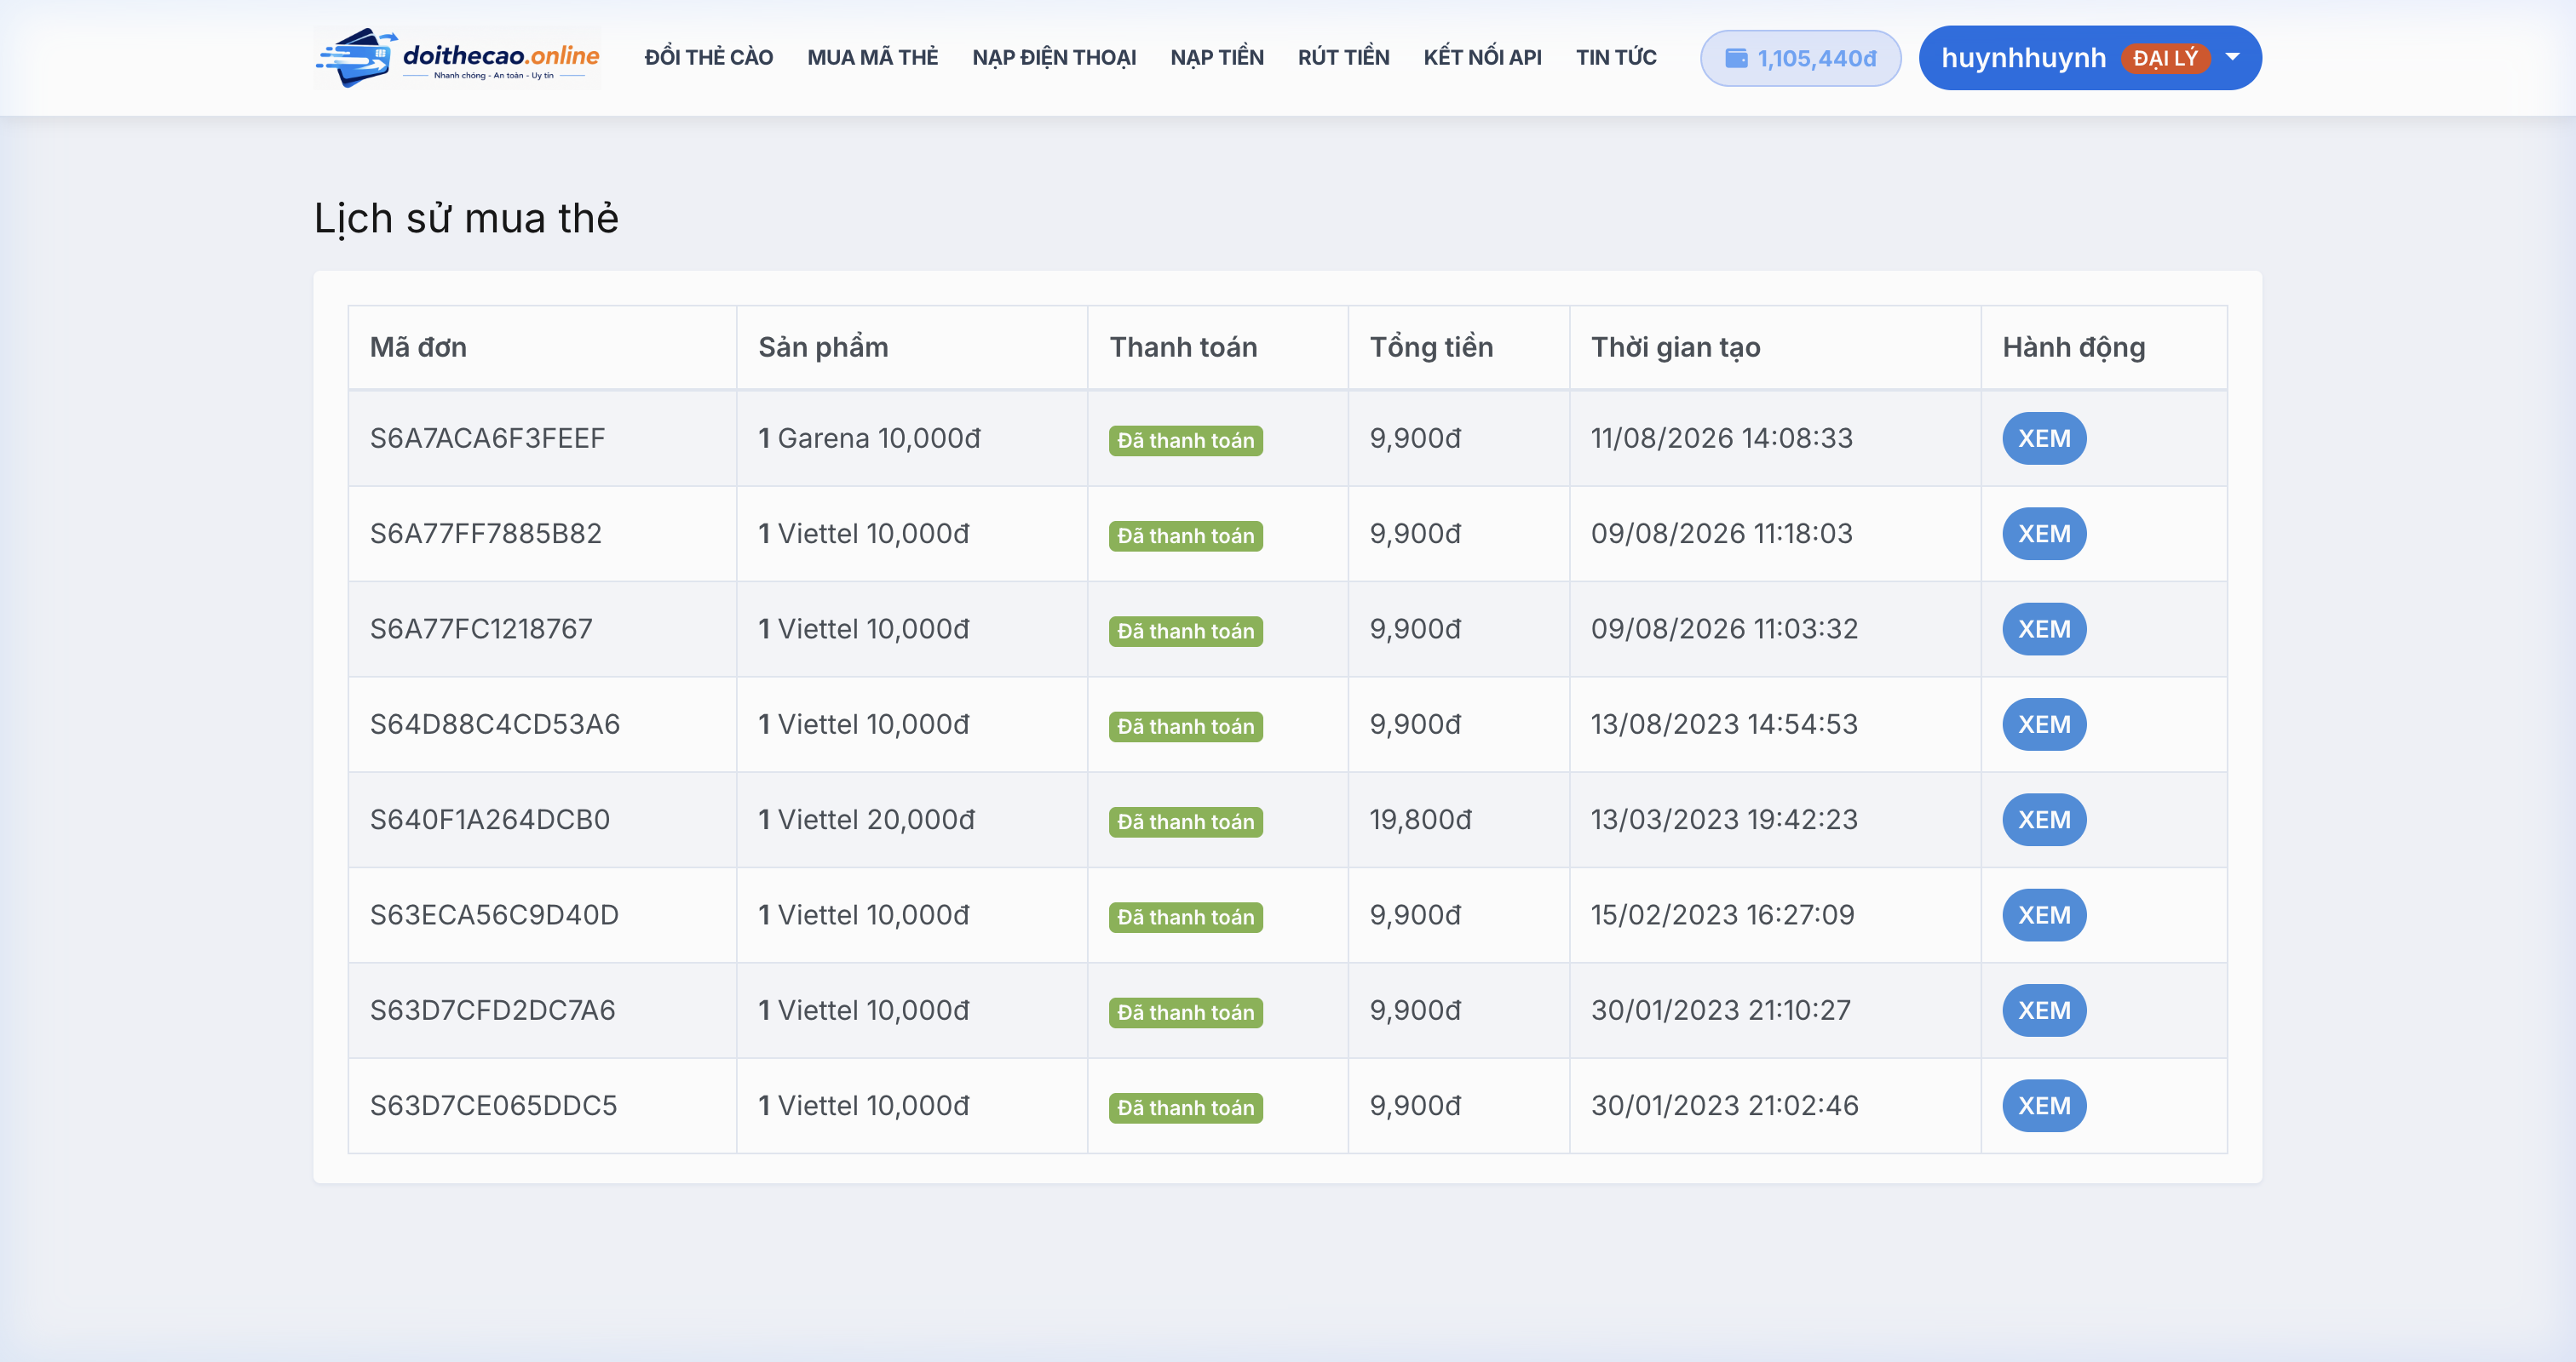Viewport: 2576px width, 1362px height.
Task: Click the doithecao.online logo
Action: point(457,58)
